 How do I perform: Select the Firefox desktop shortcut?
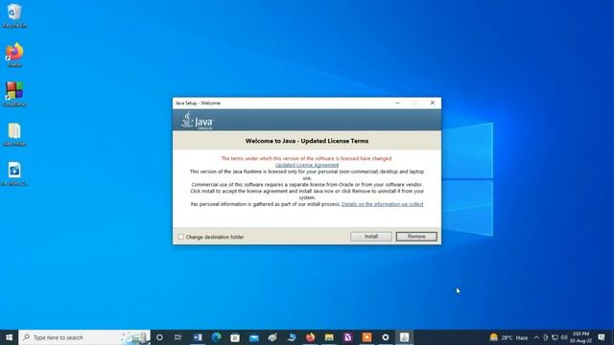pyautogui.click(x=14, y=55)
